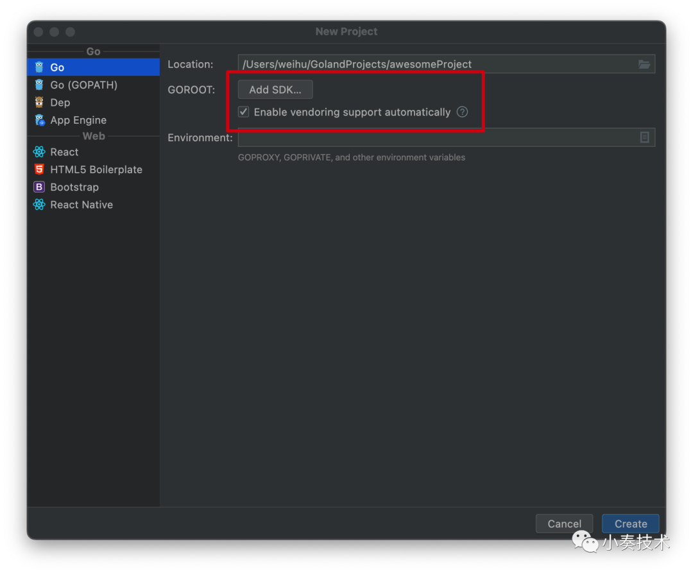The image size is (693, 573).
Task: Open vendoring support help icon
Action: click(462, 112)
